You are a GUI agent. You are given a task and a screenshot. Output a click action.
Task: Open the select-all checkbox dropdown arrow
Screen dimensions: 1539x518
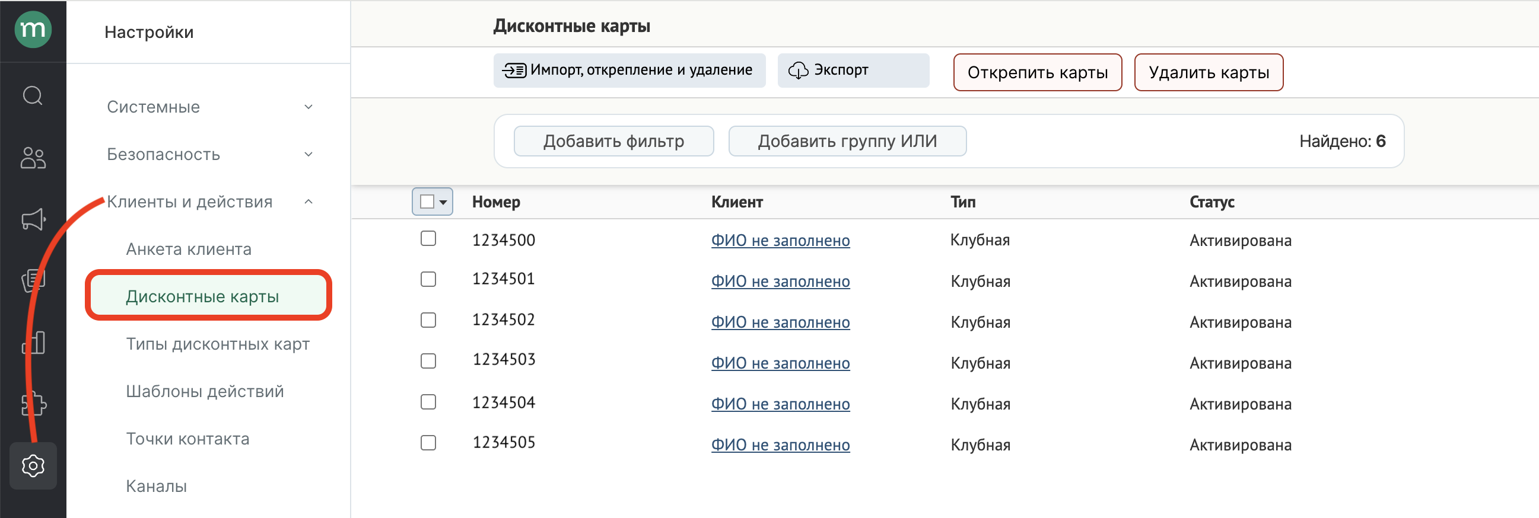tap(443, 202)
